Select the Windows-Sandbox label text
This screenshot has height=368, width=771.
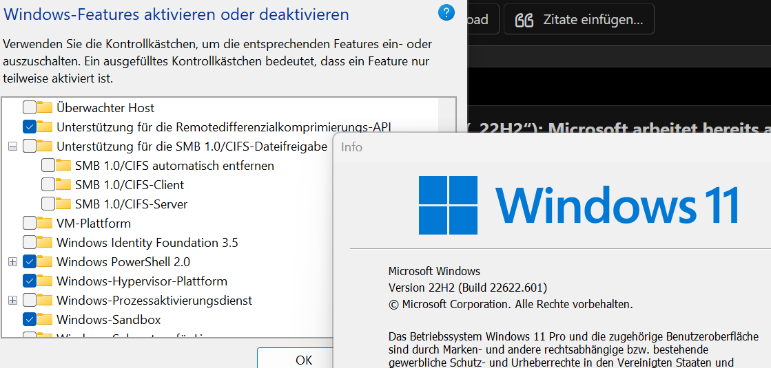pyautogui.click(x=109, y=320)
